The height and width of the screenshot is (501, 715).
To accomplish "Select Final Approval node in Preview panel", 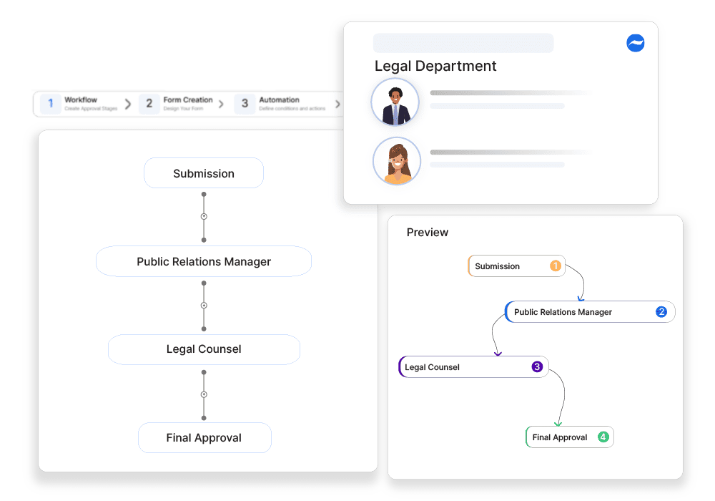I will (x=570, y=437).
